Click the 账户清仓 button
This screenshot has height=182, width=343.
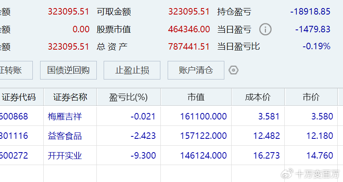pos(196,70)
